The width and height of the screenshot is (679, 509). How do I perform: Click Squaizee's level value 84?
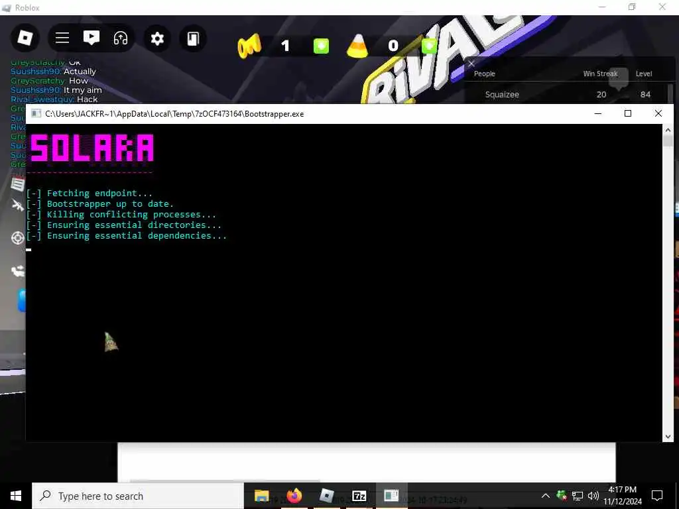(645, 94)
